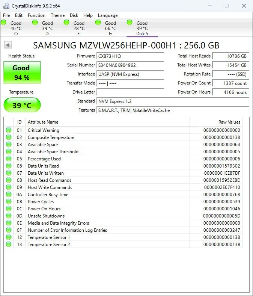Screen dimensions: 253x296
Task: Select the Disk 5 tab
Action: [x=142, y=28]
